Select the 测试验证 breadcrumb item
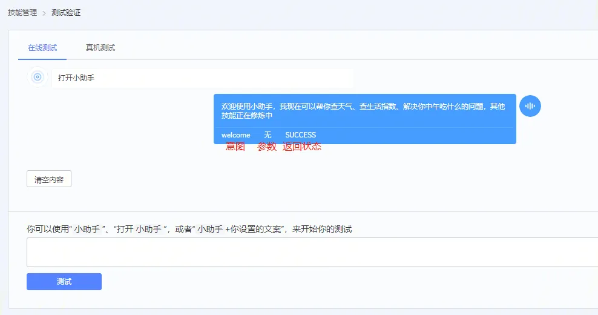The height and width of the screenshot is (315, 598). 66,12
